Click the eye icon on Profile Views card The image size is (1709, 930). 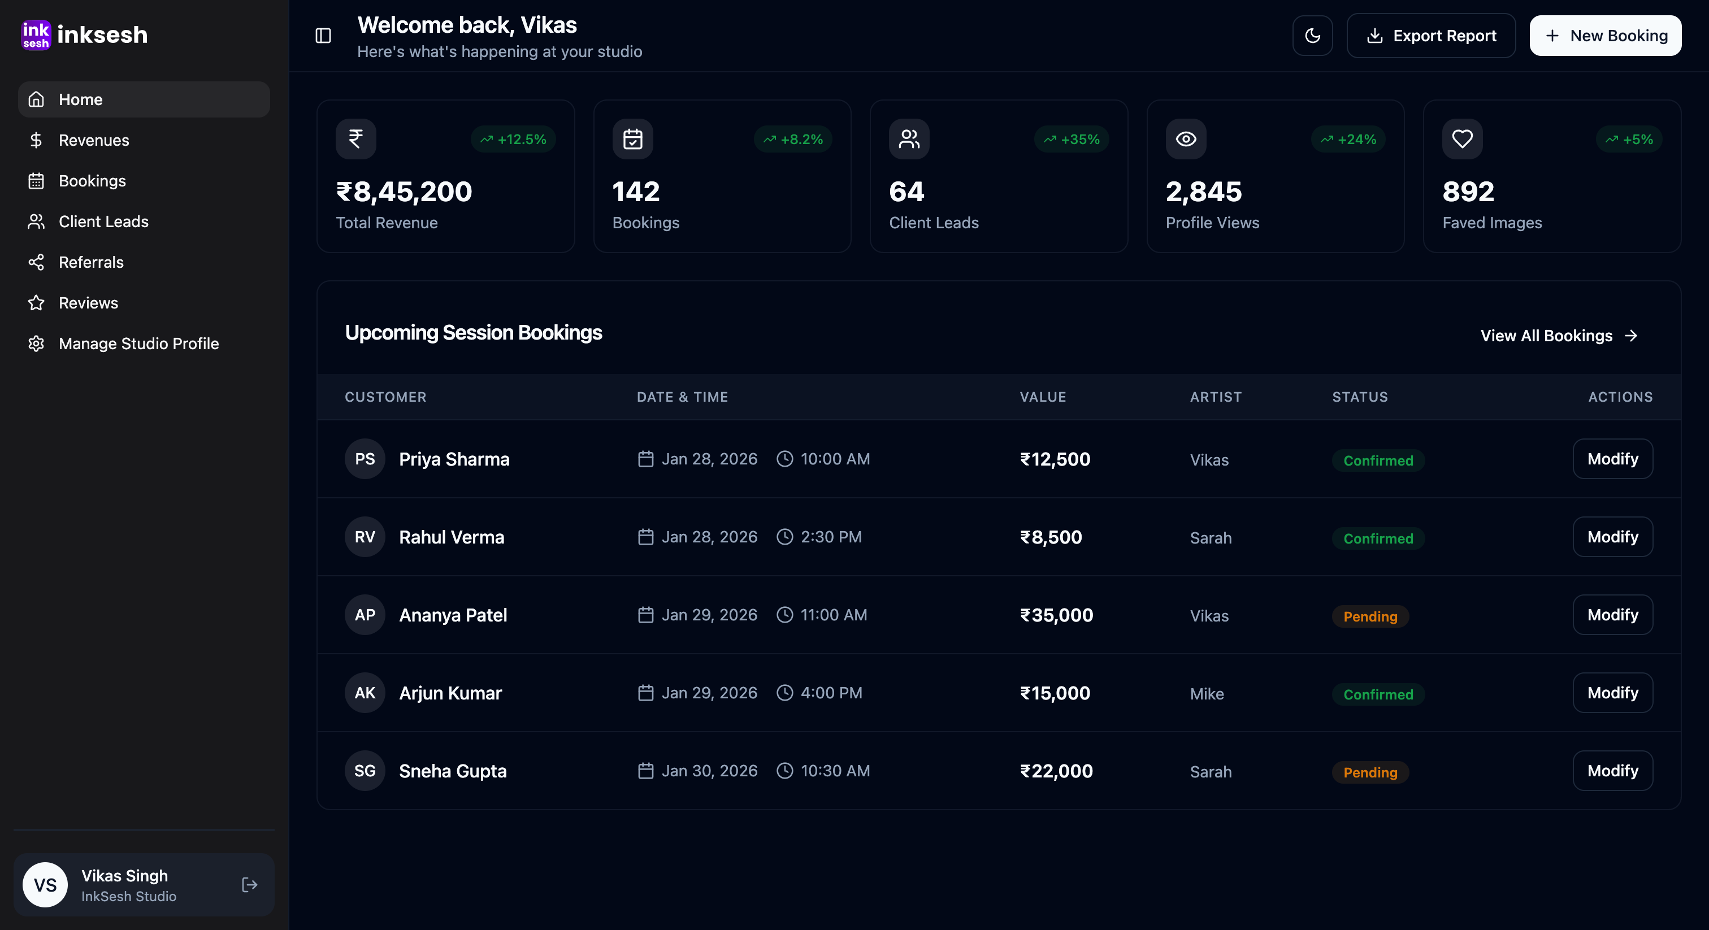click(1186, 140)
